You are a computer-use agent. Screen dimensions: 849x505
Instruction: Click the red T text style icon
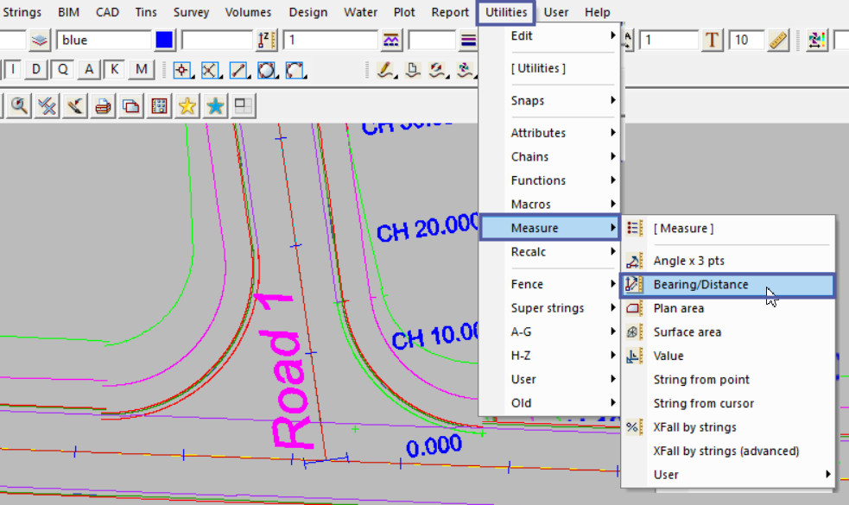point(712,41)
